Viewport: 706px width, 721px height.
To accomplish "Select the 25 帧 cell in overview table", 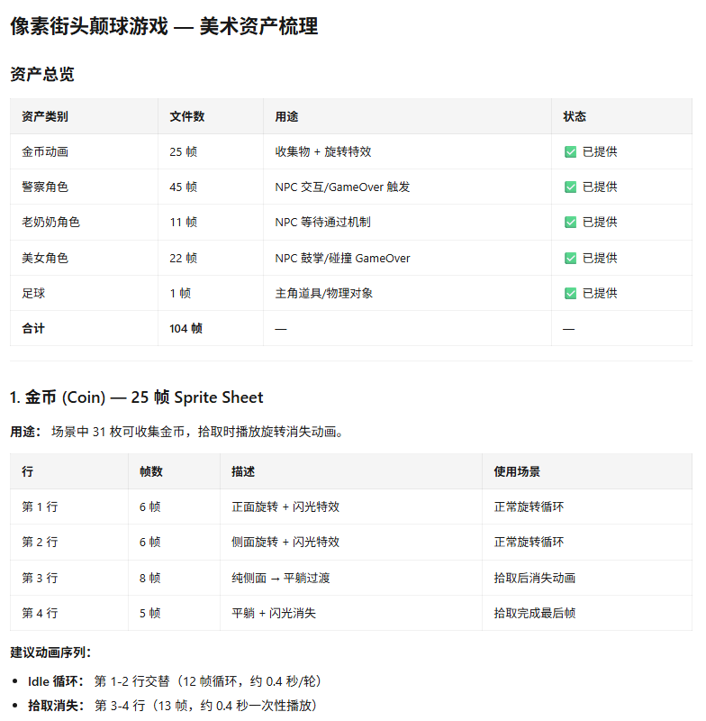I will pyautogui.click(x=211, y=151).
